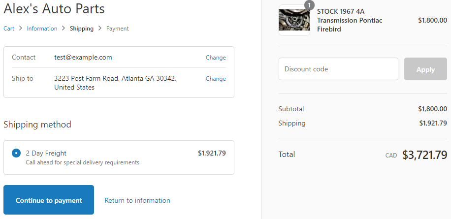Select the Payment breadcrumb step
Image resolution: width=451 pixels, height=219 pixels.
pos(118,29)
